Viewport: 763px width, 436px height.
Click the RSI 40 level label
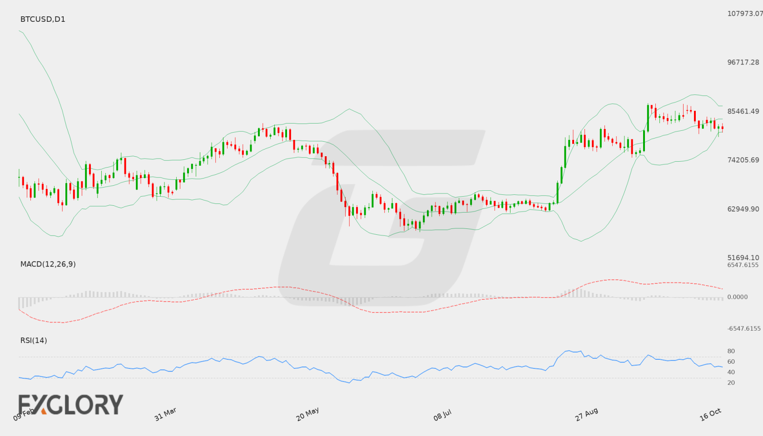coord(731,372)
